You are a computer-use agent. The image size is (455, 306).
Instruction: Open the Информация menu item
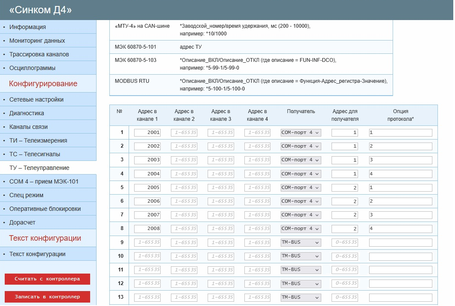[28, 27]
